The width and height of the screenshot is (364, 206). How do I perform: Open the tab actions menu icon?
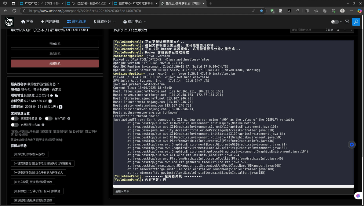coord(13,3)
